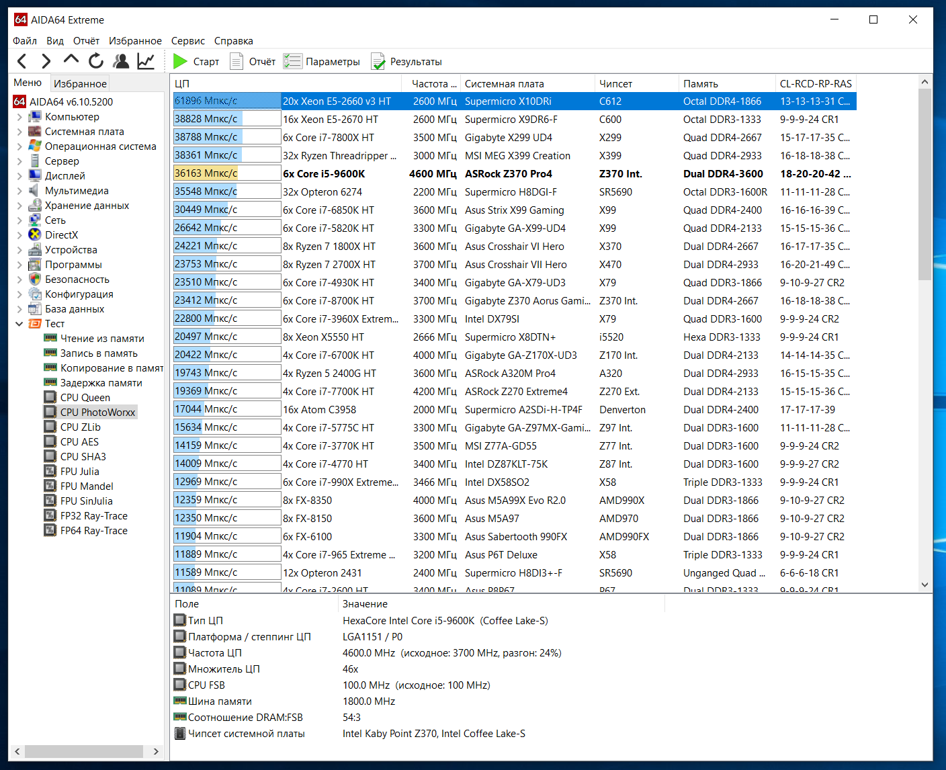946x770 pixels.
Task: Open the Избранное menu in menu bar
Action: point(135,41)
